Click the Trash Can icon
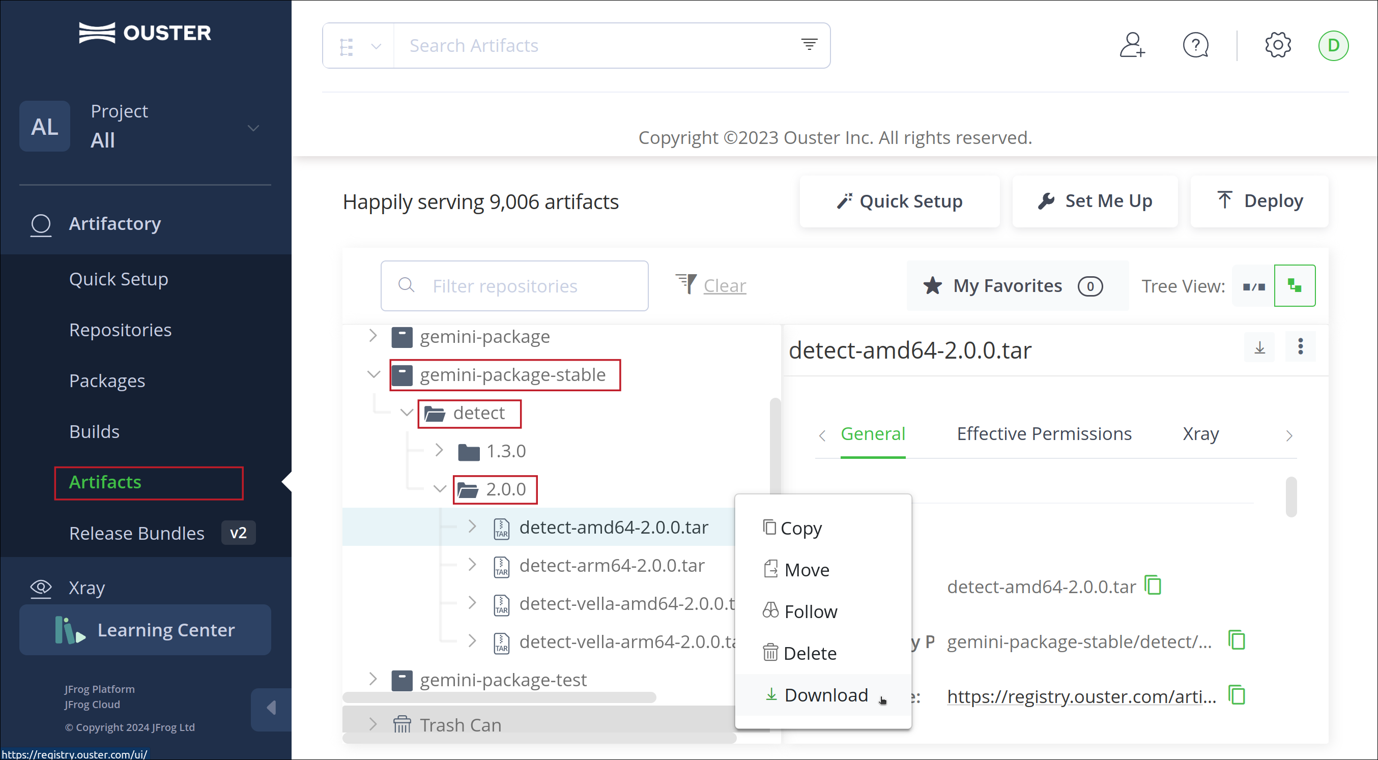This screenshot has height=760, width=1378. click(x=401, y=725)
